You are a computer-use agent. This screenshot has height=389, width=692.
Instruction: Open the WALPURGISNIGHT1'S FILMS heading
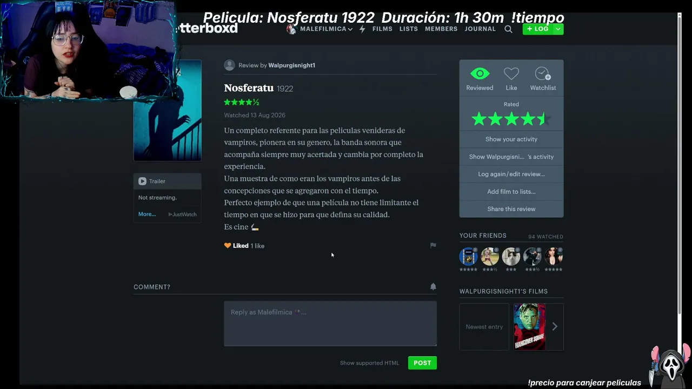[503, 291]
